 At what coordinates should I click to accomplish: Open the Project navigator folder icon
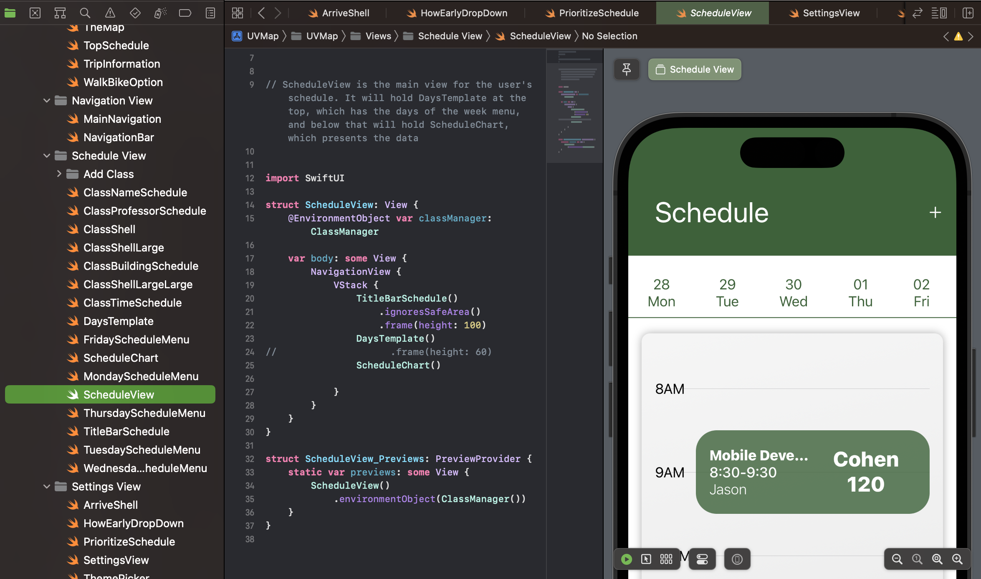point(10,13)
